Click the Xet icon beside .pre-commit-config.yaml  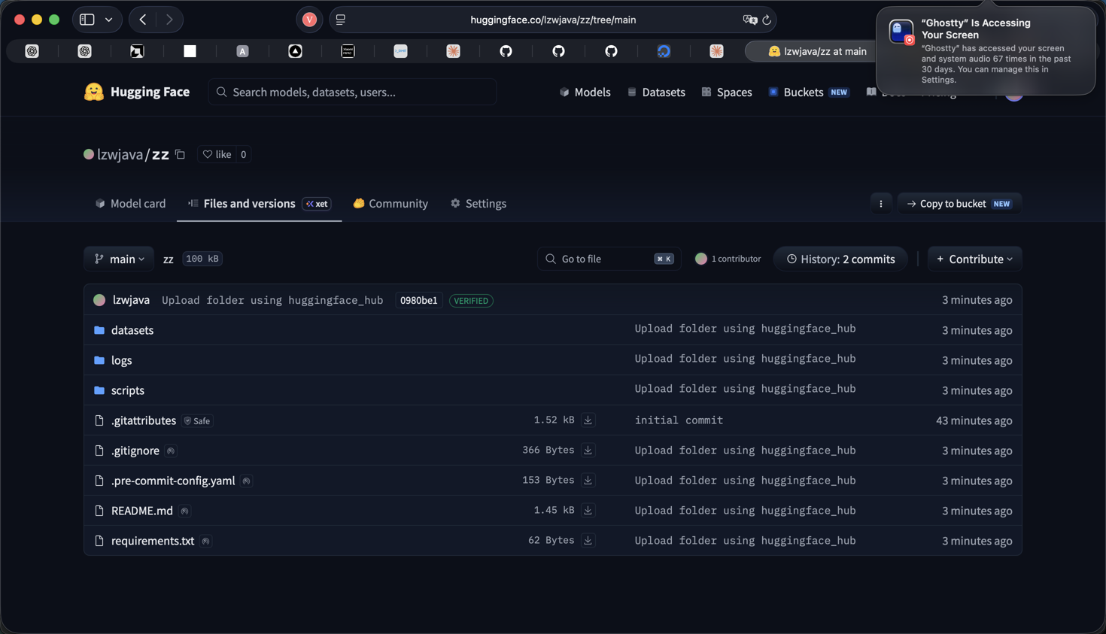coord(246,481)
